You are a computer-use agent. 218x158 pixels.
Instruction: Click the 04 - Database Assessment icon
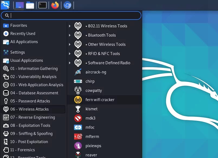tap(6, 93)
